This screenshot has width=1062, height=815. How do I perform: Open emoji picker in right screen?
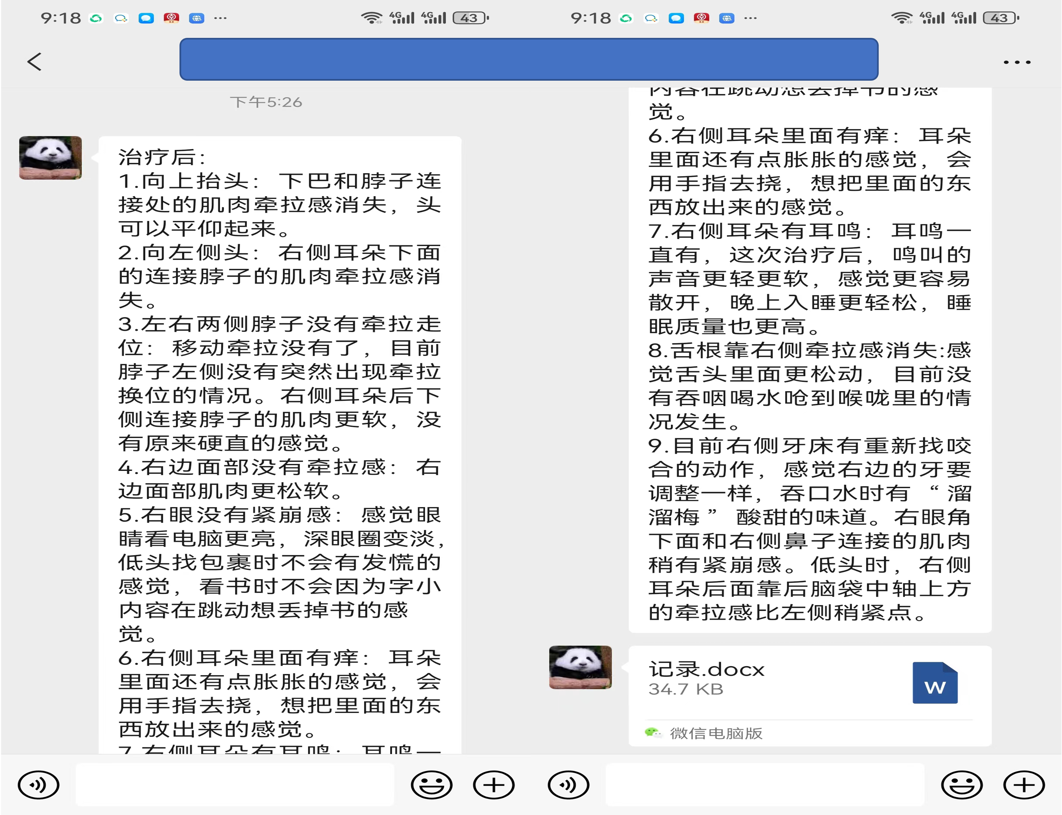[x=961, y=784]
